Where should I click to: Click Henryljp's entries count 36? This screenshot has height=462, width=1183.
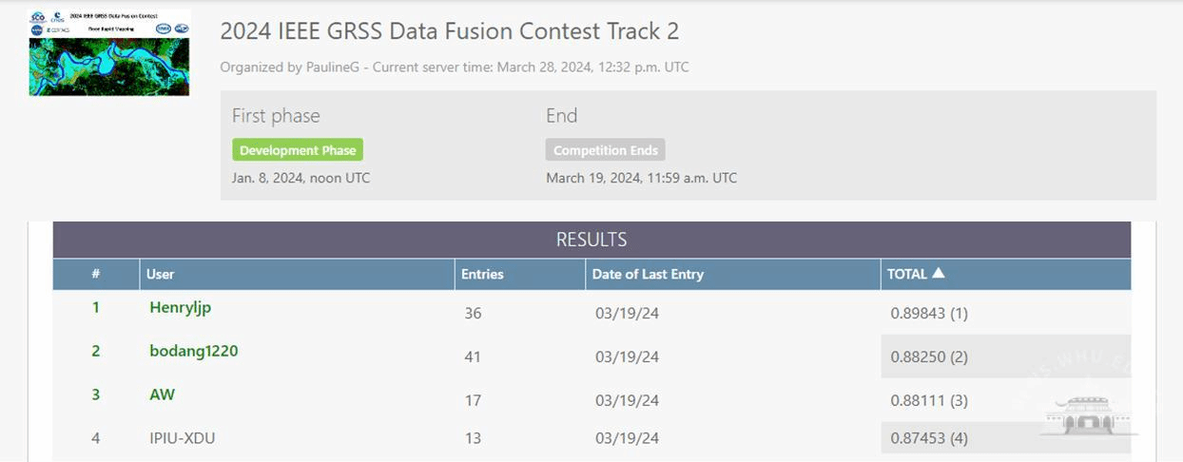point(473,313)
